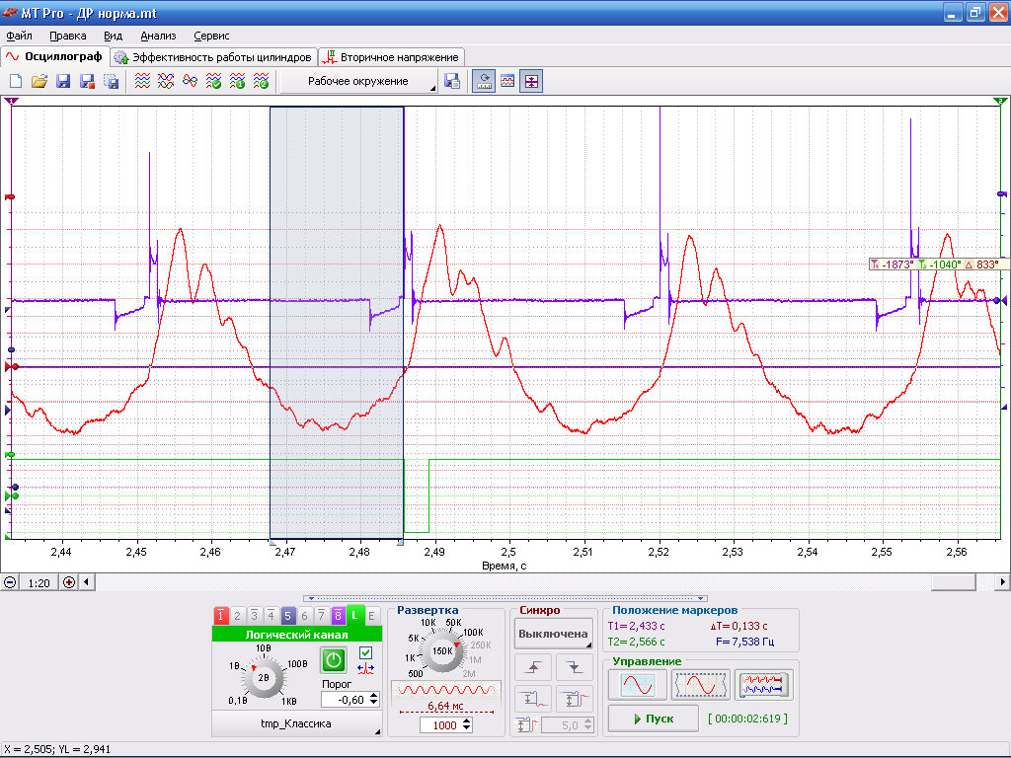The height and width of the screenshot is (758, 1011).
Task: Click the horizontal scrollbar thumb below the chart
Action: 953,582
